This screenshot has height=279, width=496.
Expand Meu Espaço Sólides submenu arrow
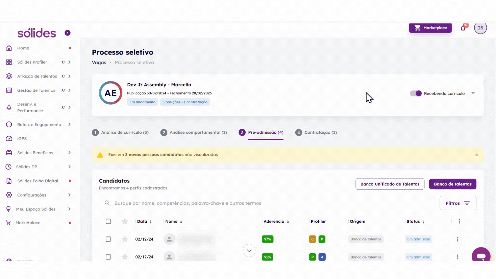pos(69,209)
